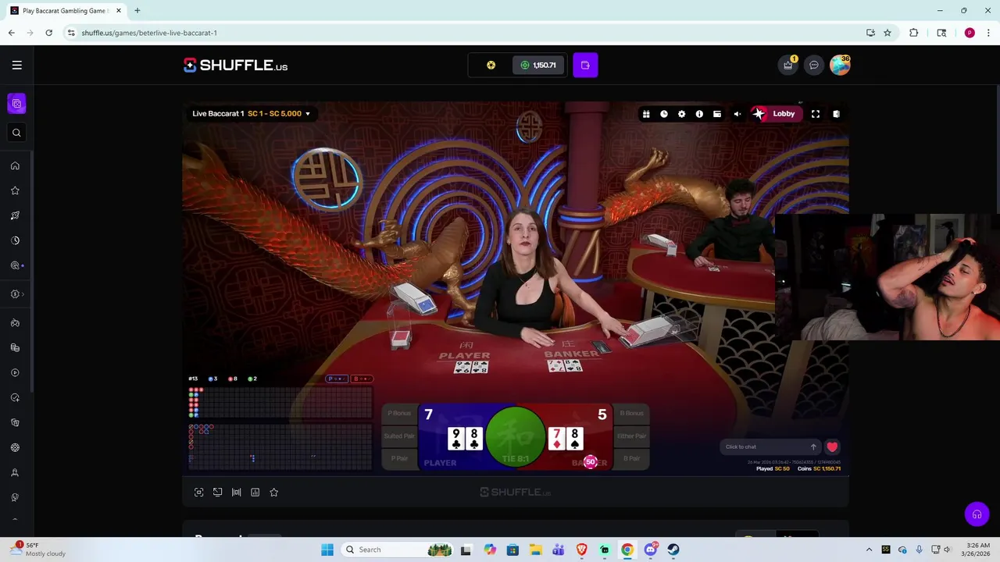Image resolution: width=1000 pixels, height=562 pixels.
Task: Toggle Banker prediction roadmap indicator
Action: point(361,379)
